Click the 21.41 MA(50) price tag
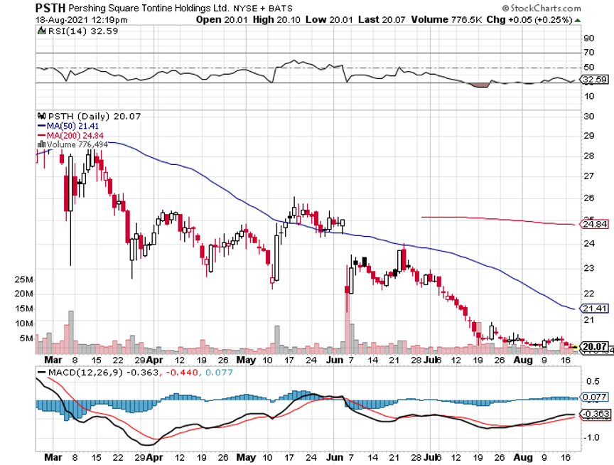614x465 pixels. tap(594, 309)
